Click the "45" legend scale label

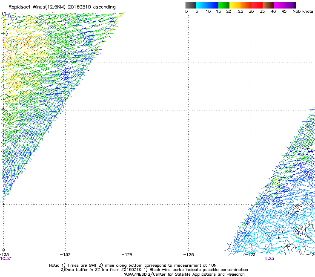284,12
